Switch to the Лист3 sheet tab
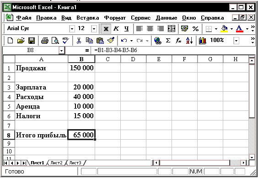 [75, 163]
